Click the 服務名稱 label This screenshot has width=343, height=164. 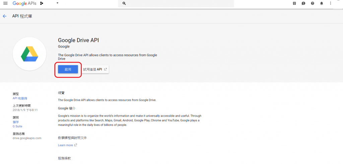[19, 134]
